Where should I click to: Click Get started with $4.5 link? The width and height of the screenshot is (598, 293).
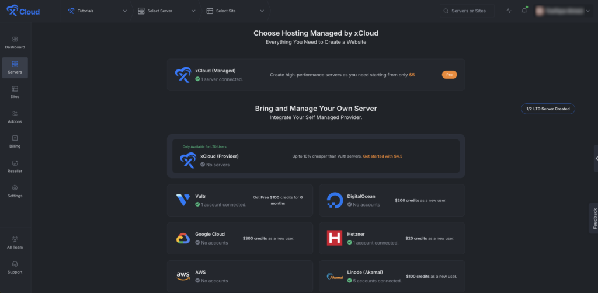click(x=383, y=156)
